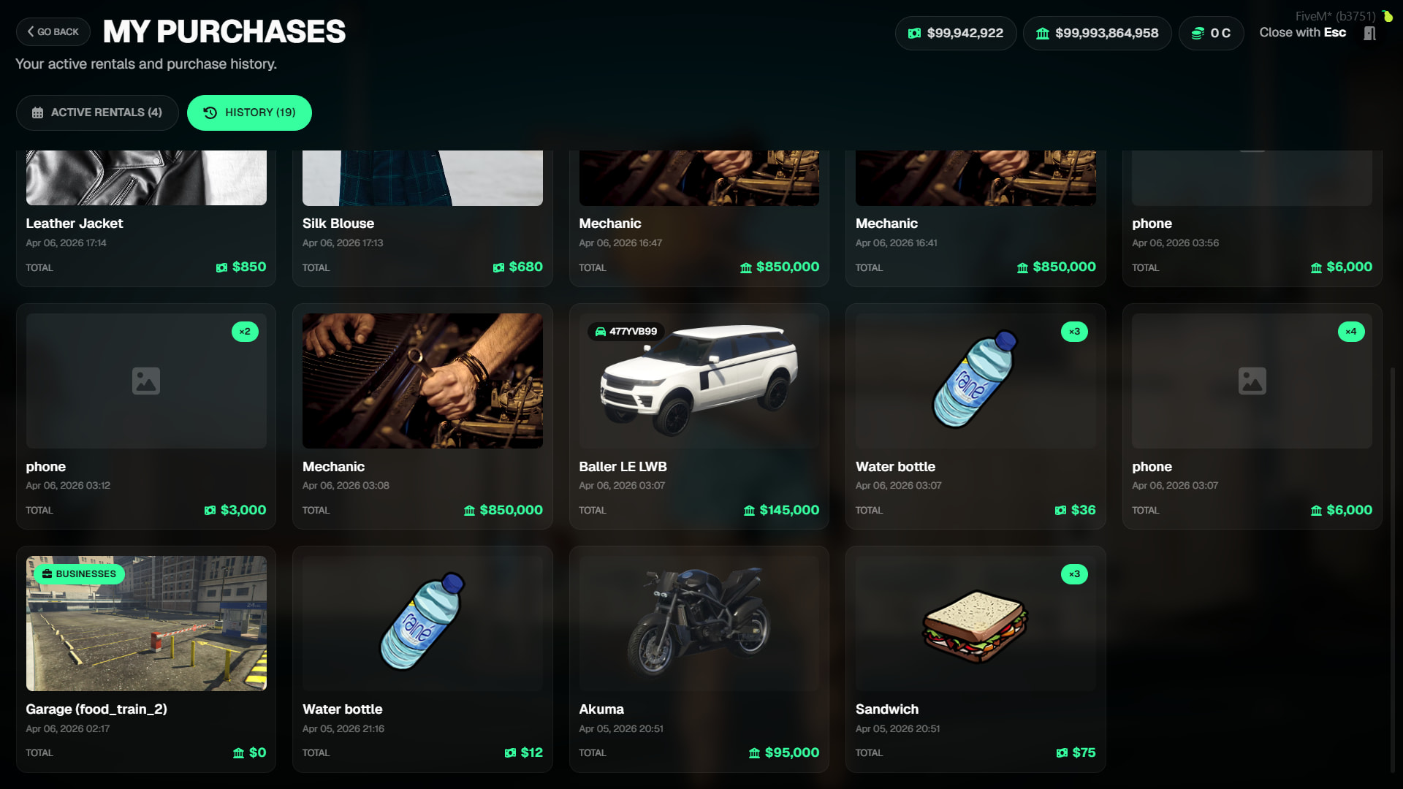Click the calendar icon in Active Rentals tab

pos(37,113)
